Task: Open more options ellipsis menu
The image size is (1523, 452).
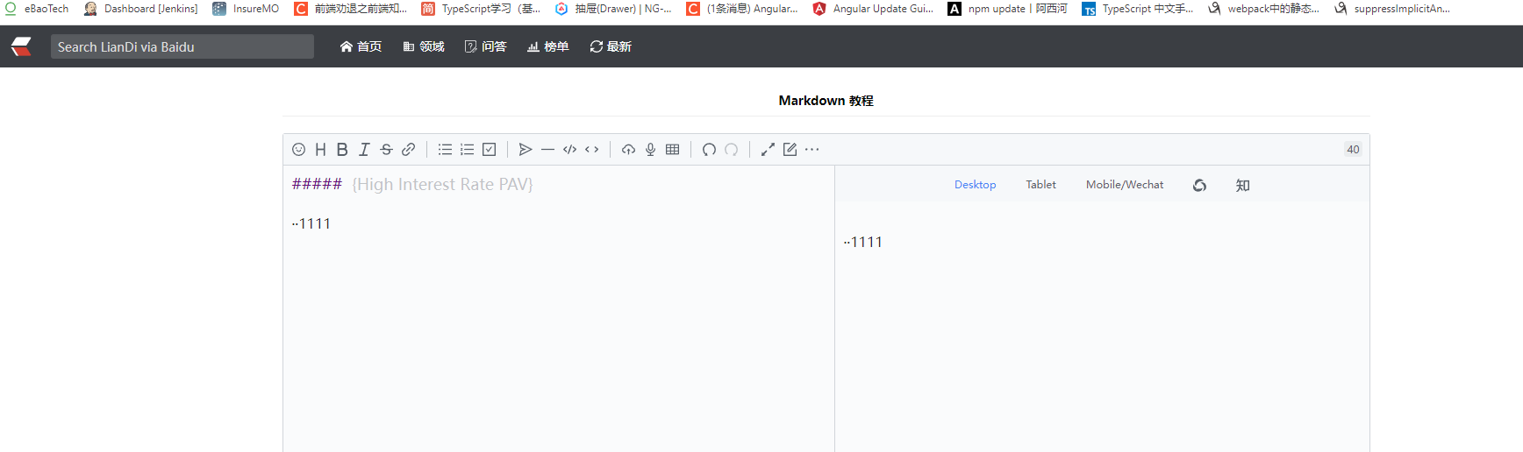Action: point(812,150)
